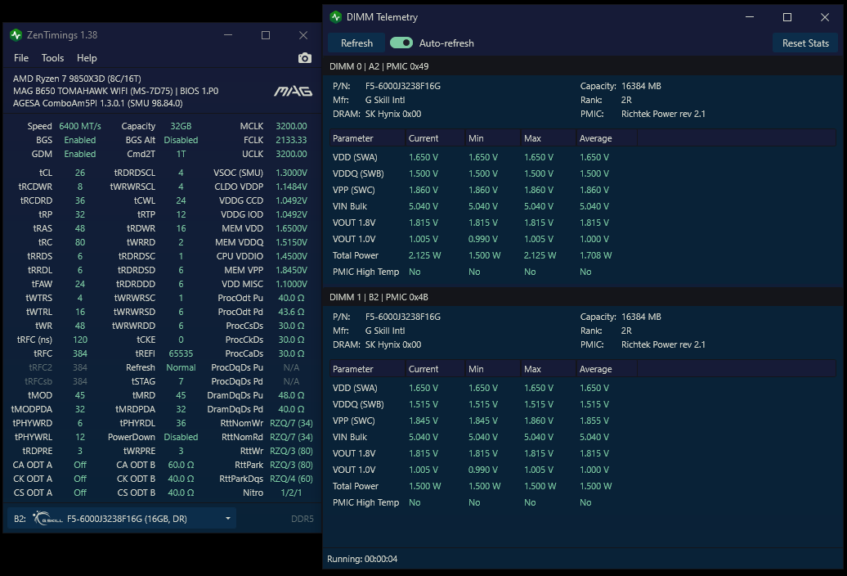Click the GDM 'Enabled' value

80,154
